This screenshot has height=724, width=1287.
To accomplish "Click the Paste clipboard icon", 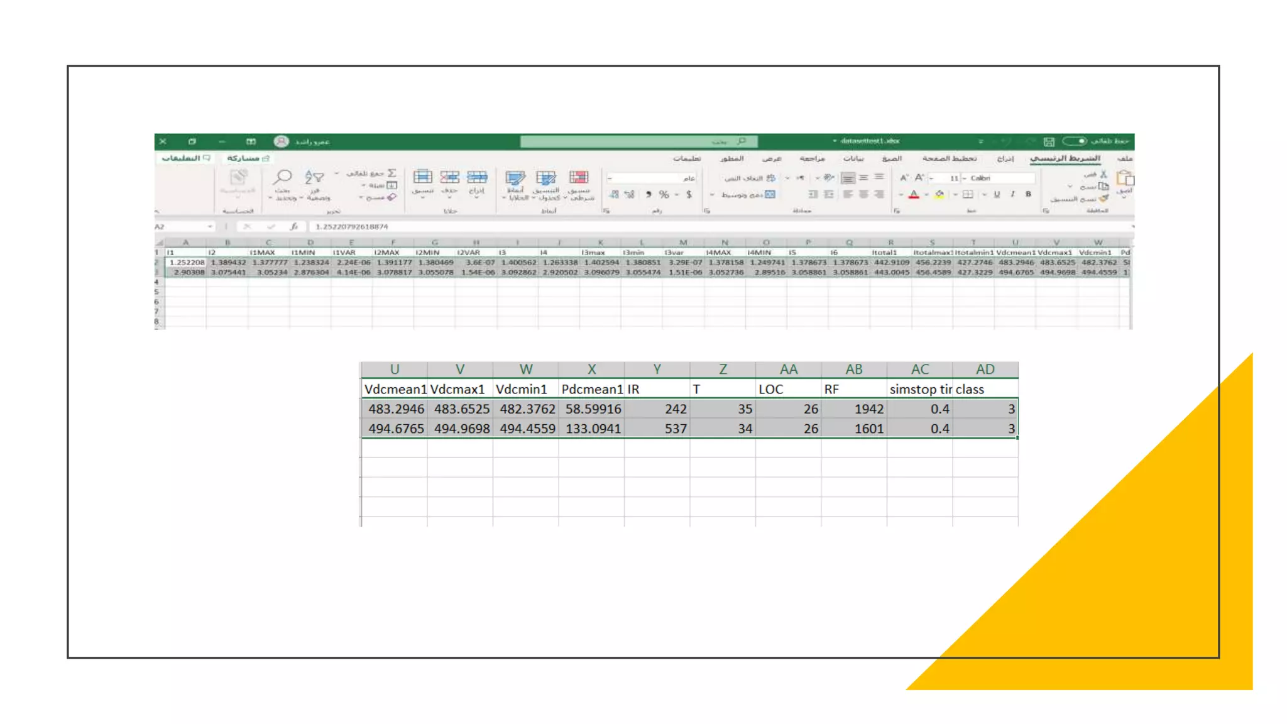I will coord(1124,178).
